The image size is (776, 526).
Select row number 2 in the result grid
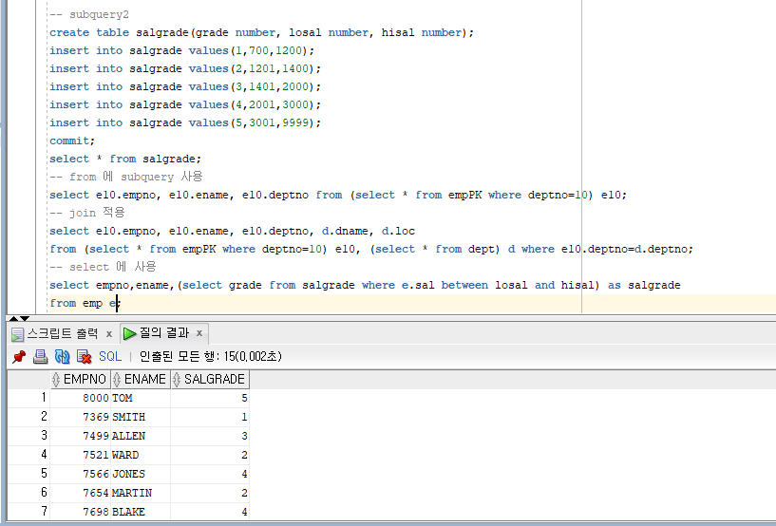(x=29, y=417)
